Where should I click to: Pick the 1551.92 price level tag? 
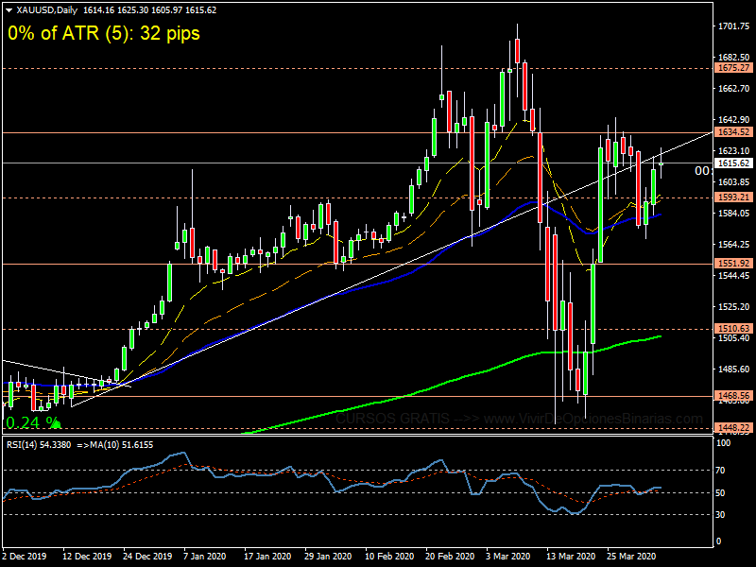734,264
